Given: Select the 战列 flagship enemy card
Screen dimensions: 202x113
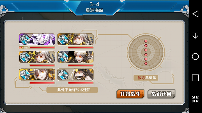Looking at the screenshot, I should click(x=37, y=39).
